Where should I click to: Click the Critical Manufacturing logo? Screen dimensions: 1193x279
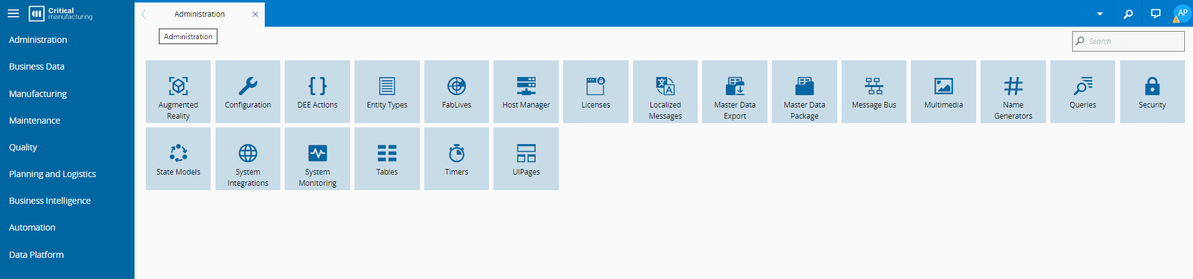click(60, 13)
